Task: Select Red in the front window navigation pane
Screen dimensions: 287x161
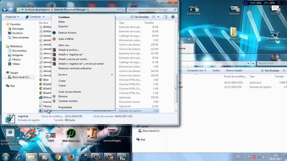Action: pyautogui.click(x=12, y=86)
